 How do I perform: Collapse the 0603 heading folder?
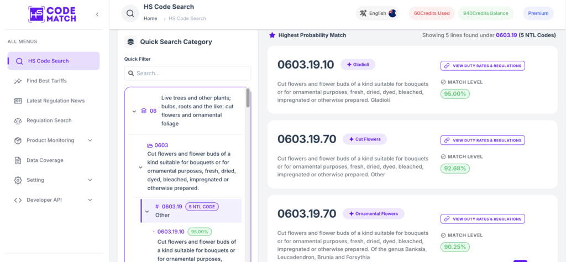click(141, 167)
